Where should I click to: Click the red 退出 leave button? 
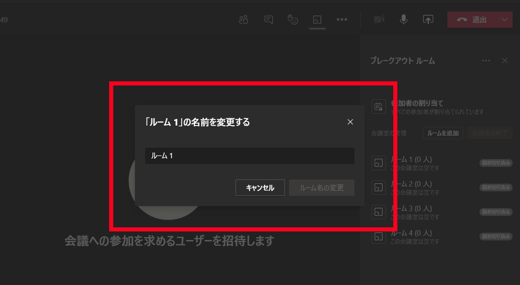coord(472,20)
